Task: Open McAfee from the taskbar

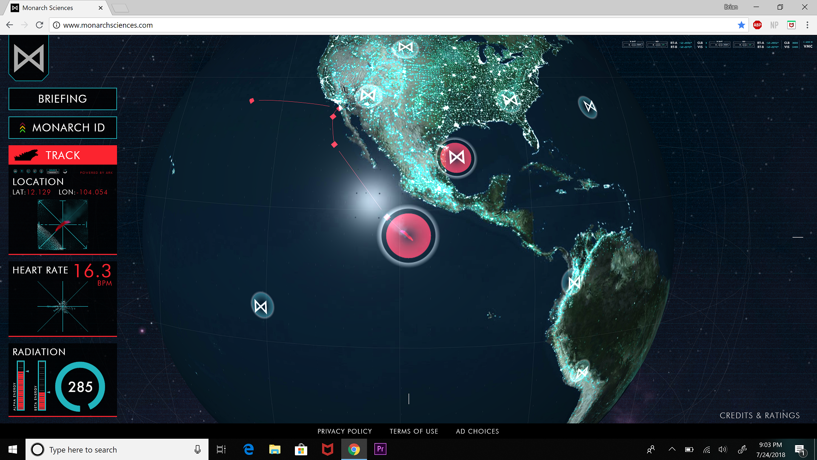Action: [327, 449]
